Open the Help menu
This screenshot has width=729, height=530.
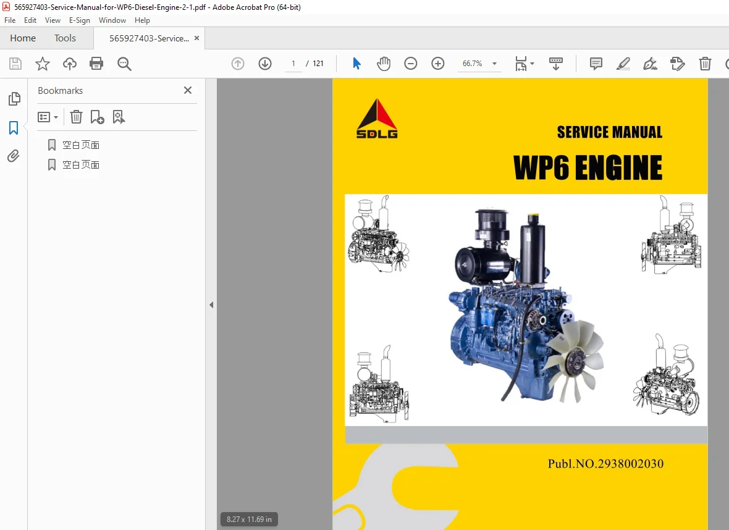(x=142, y=20)
